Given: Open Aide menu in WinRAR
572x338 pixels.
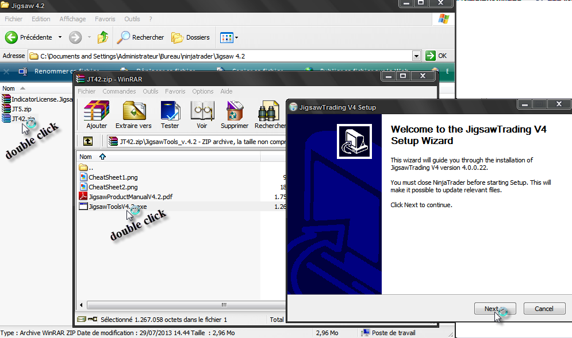Looking at the screenshot, I should coord(226,91).
